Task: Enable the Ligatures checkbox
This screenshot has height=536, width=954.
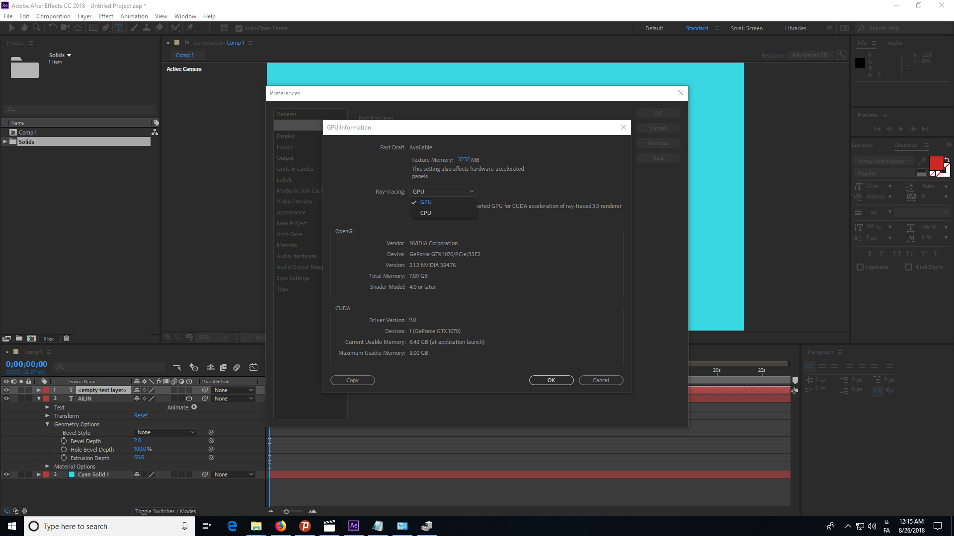Action: tap(860, 267)
